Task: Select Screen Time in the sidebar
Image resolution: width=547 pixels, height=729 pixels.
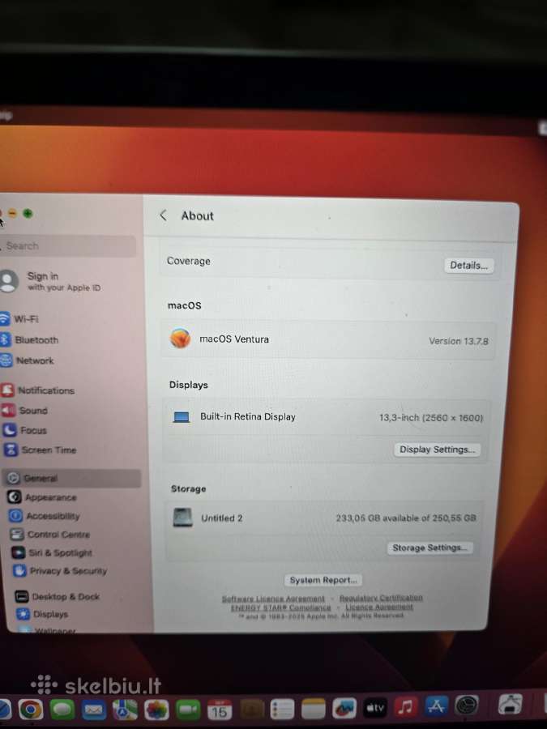Action: (x=48, y=450)
